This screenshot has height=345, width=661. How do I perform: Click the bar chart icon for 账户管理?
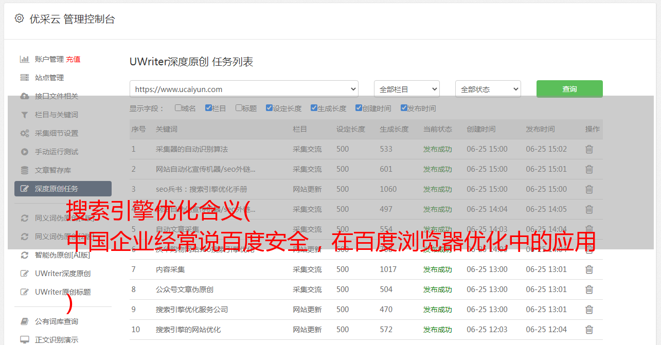tap(24, 59)
